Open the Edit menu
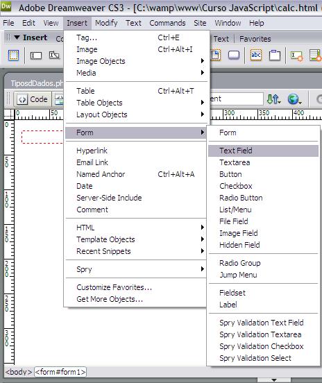 pos(28,23)
